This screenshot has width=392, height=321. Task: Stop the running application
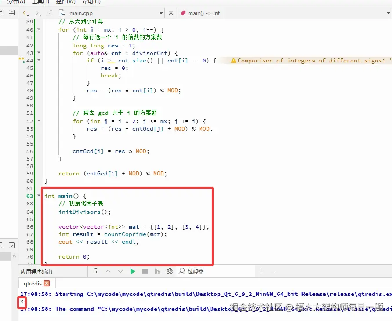tap(145, 271)
